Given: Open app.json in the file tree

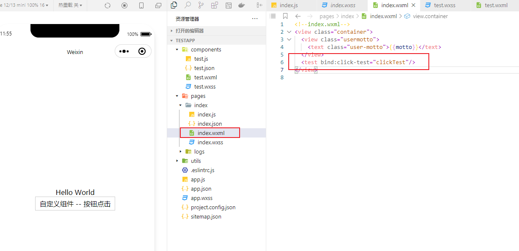Looking at the screenshot, I should click(x=201, y=189).
